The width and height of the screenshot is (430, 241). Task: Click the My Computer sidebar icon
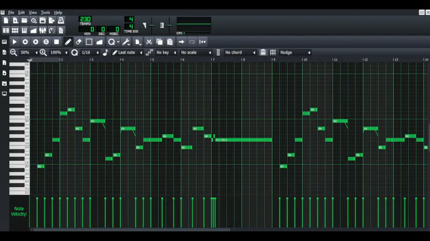point(4,94)
